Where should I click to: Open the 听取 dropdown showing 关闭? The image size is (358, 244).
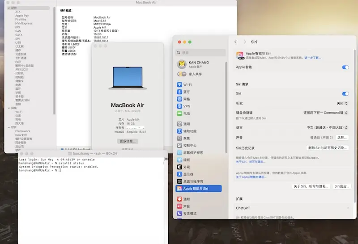point(342,103)
